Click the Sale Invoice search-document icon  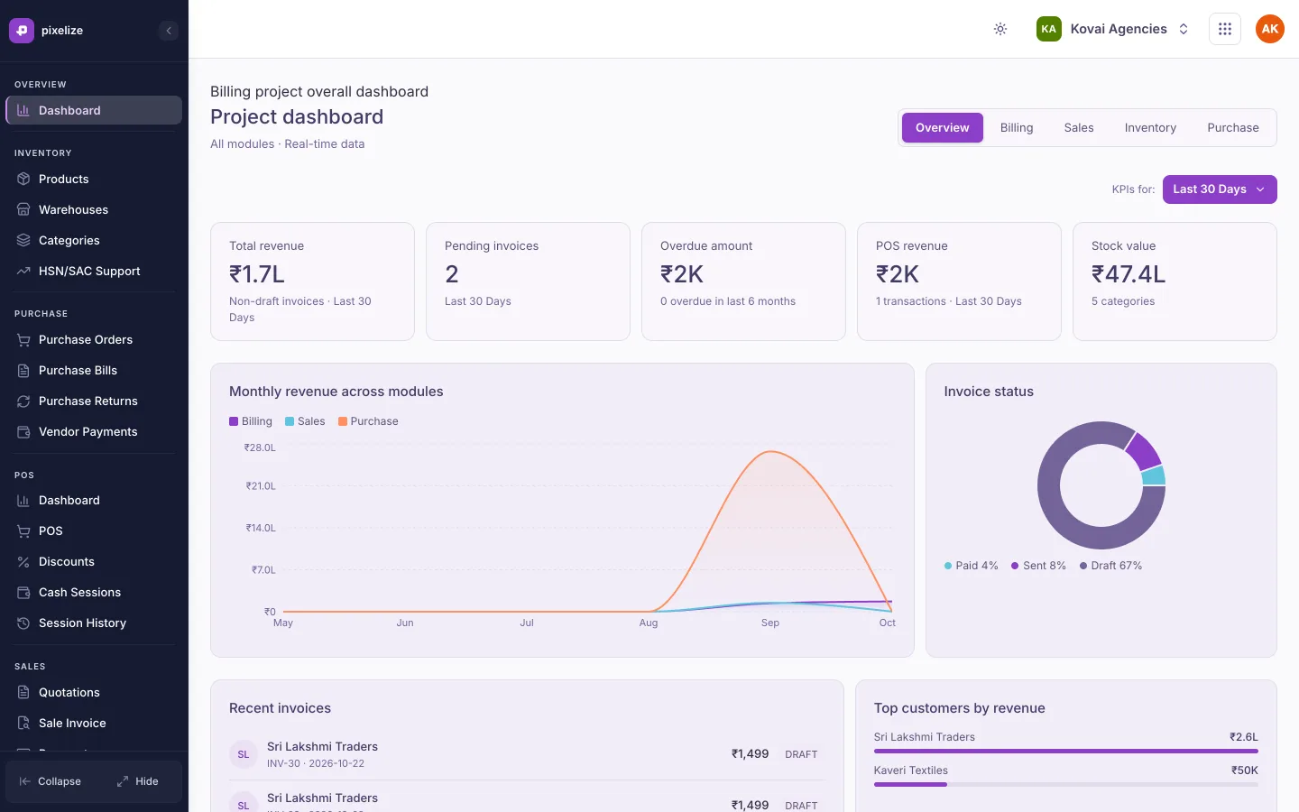pyautogui.click(x=23, y=723)
